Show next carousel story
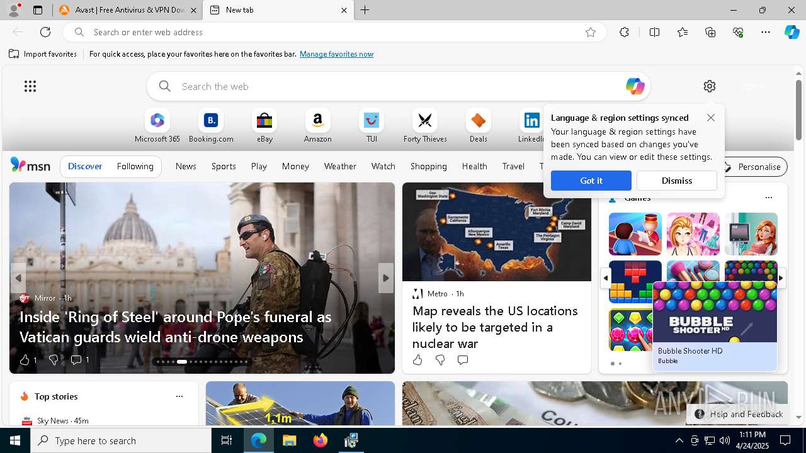The image size is (806, 453). pyautogui.click(x=385, y=278)
